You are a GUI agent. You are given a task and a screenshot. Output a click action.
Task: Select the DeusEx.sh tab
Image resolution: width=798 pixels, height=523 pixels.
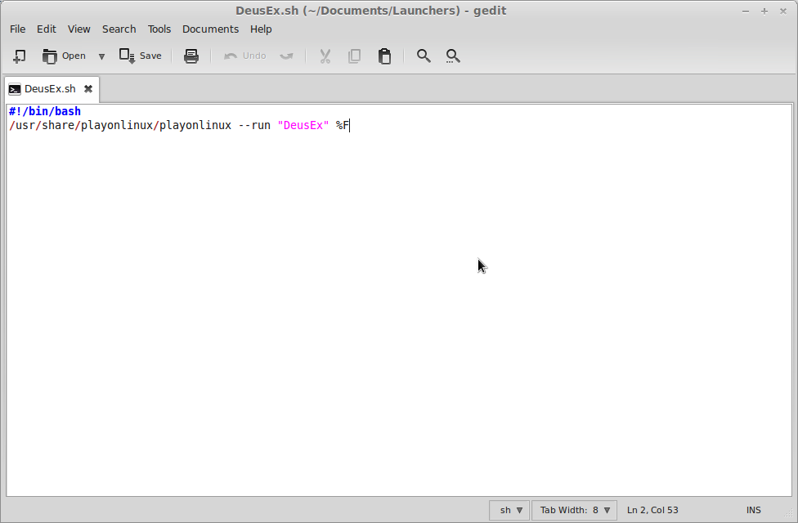click(50, 89)
